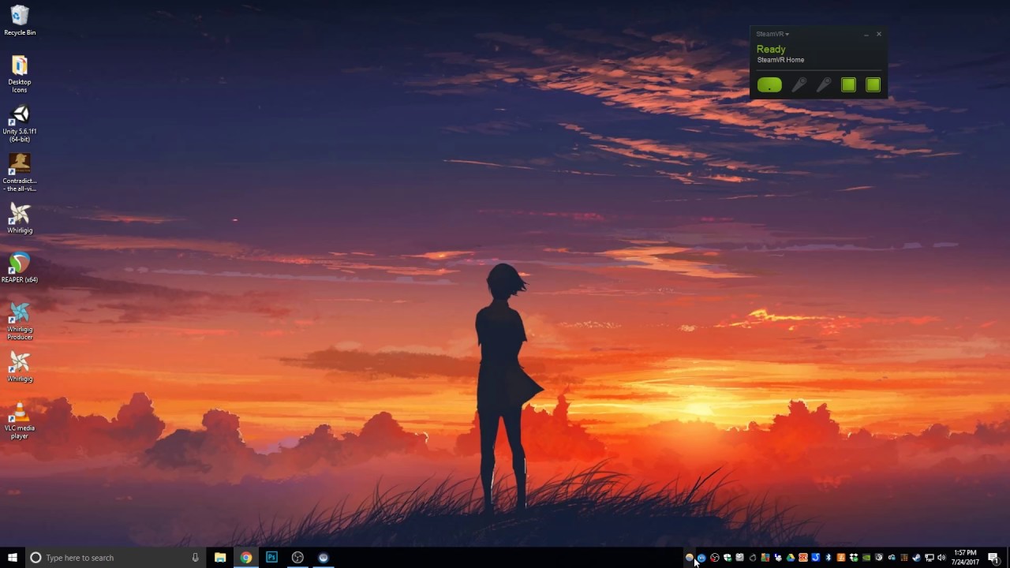The height and width of the screenshot is (568, 1010).
Task: Click the right grey controller icon in SteamVR
Action: [x=824, y=85]
